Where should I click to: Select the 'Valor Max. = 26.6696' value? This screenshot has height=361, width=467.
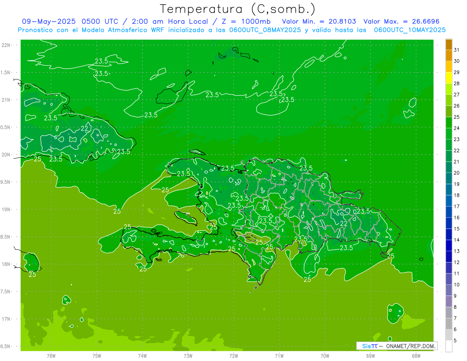(x=401, y=21)
